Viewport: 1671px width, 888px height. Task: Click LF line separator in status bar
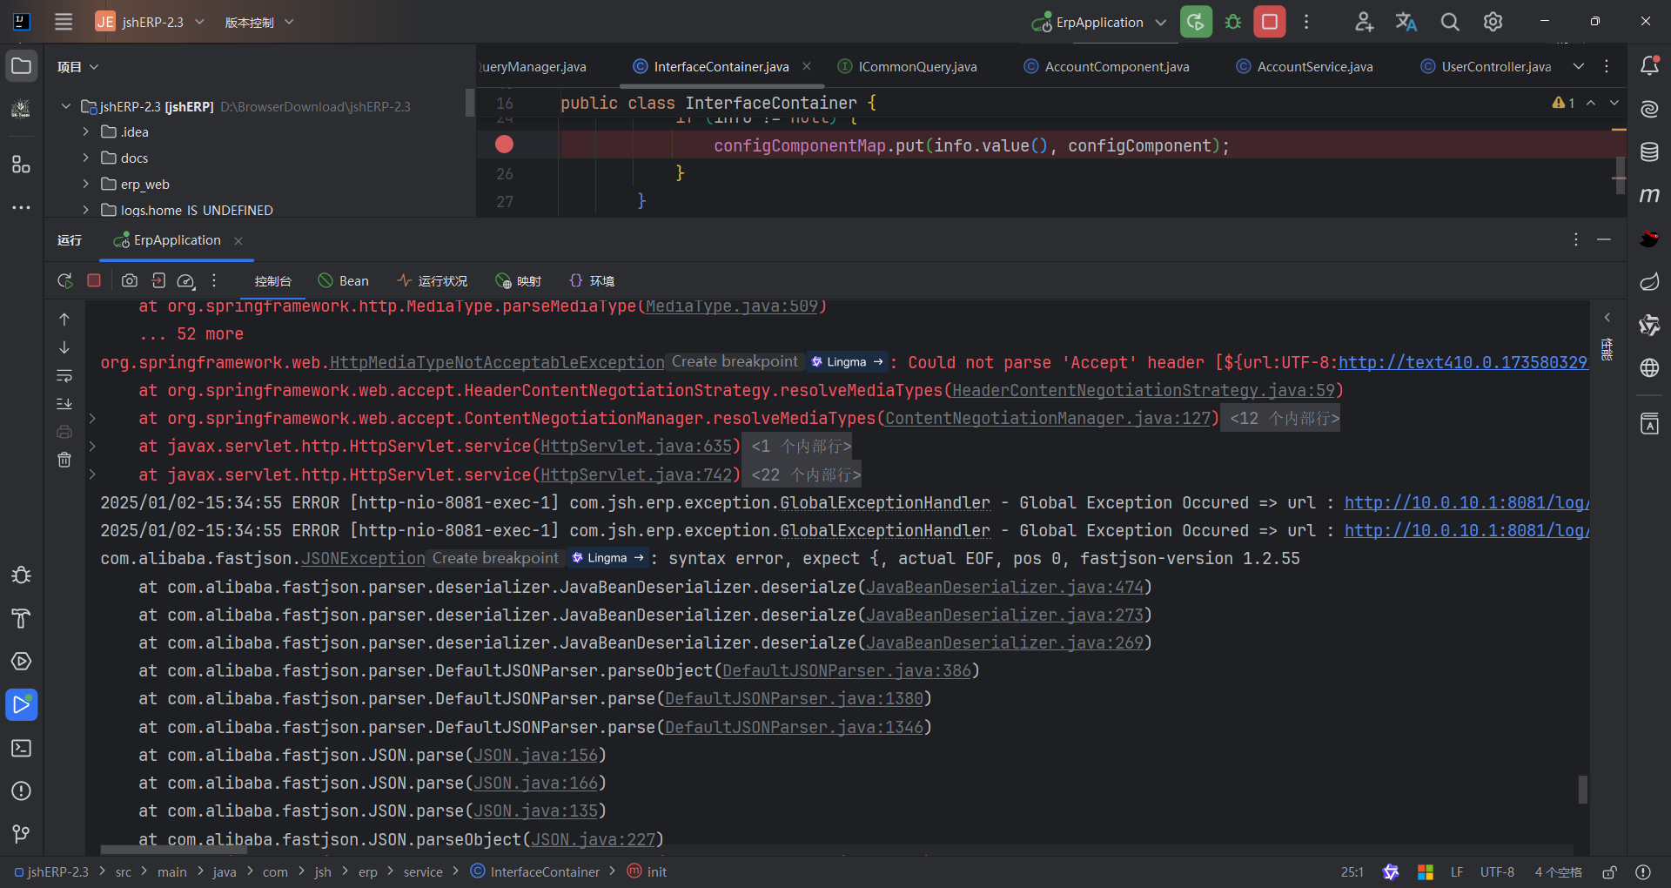[1457, 872]
